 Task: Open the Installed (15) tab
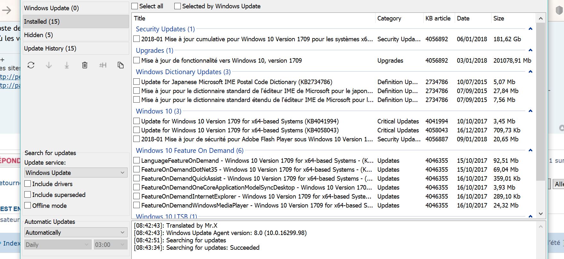76,21
